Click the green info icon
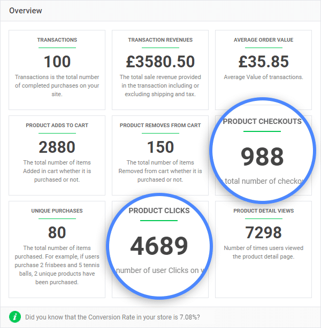 click(15, 317)
